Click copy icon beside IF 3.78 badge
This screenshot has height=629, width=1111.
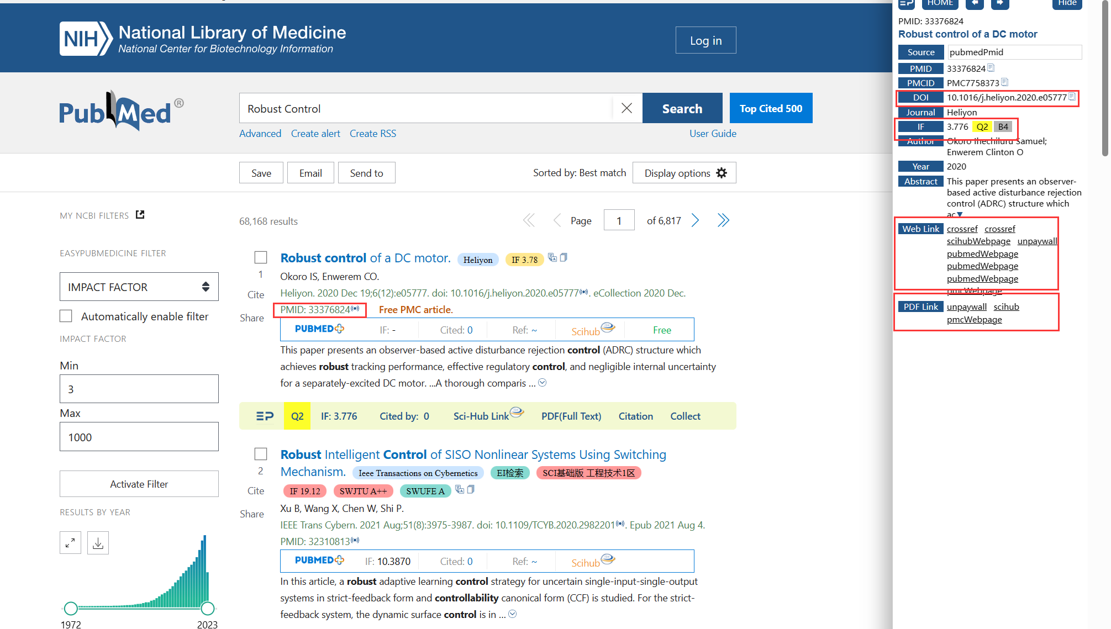[564, 257]
